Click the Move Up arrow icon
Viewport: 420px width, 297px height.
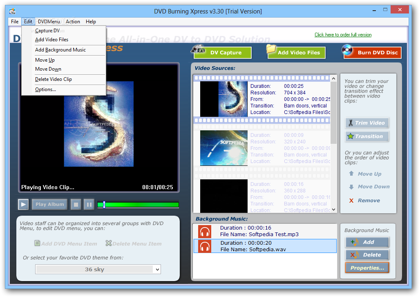[351, 174]
